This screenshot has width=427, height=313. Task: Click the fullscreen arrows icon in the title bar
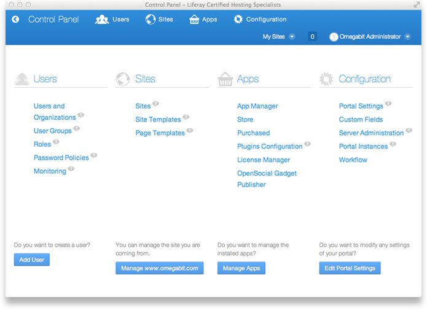point(417,5)
